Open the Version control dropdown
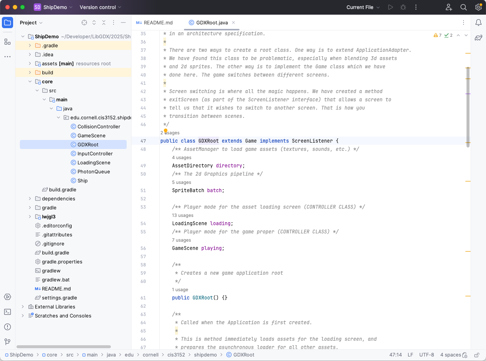Screen dimensions: 486x361 point(100,7)
